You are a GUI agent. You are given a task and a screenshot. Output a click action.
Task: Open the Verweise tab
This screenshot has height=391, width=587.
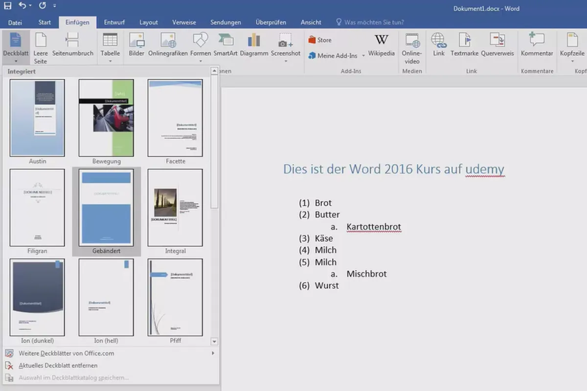[x=184, y=22]
